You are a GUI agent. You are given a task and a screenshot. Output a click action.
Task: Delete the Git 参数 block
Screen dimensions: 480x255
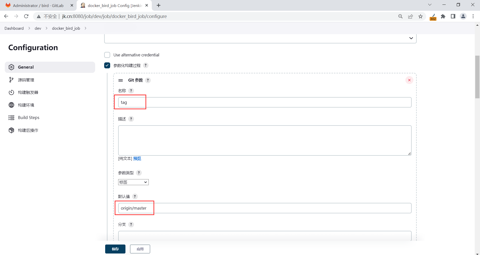409,80
